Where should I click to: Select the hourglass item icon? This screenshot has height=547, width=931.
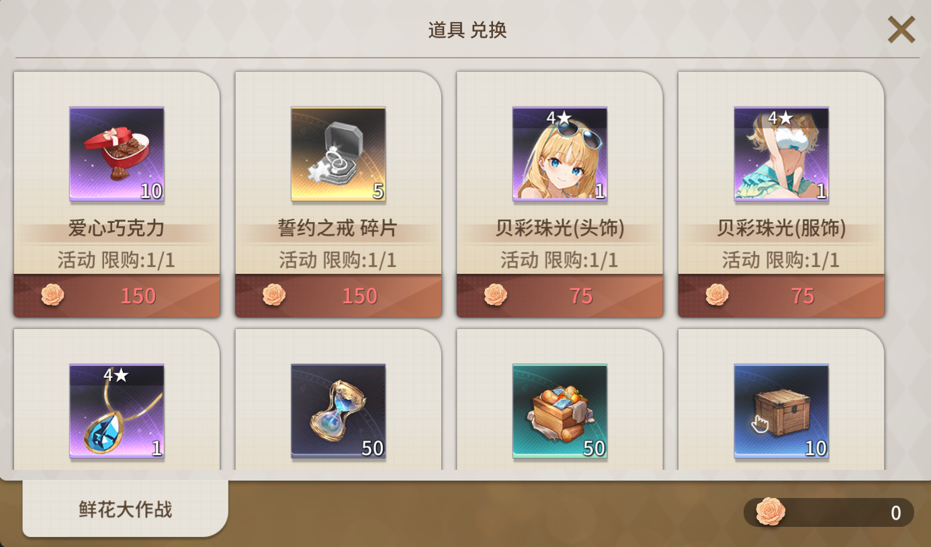[339, 411]
